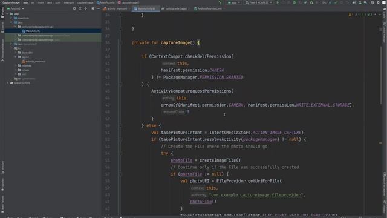387x218 pixels.
Task: Click WRITE_EXTERNAL_STORAGE constant in the code
Action: [323, 105]
